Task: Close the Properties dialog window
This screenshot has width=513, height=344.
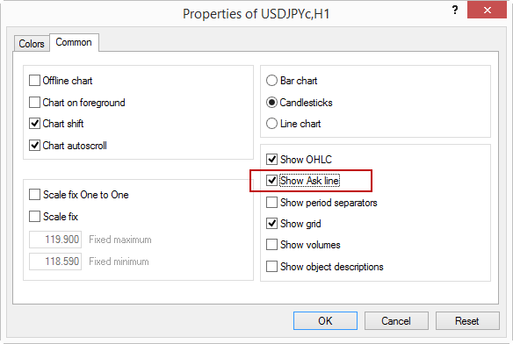Action: point(487,10)
